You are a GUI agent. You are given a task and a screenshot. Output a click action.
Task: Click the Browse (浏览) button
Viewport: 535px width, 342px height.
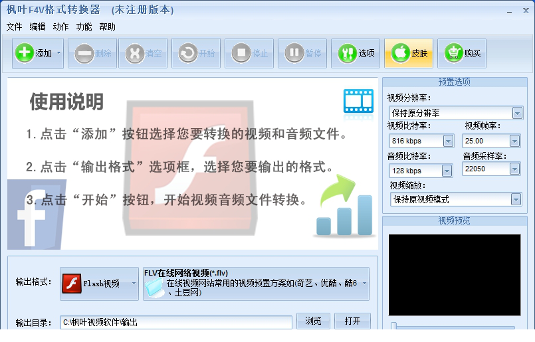pos(313,321)
